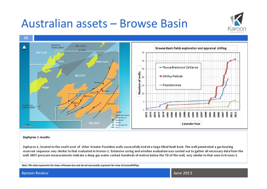
Task: Click the 'Torosa Brecknock Calliance' legend entry
Action: click(x=179, y=67)
